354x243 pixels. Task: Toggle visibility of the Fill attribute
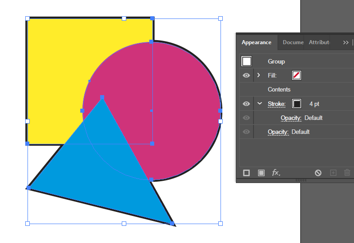point(246,75)
